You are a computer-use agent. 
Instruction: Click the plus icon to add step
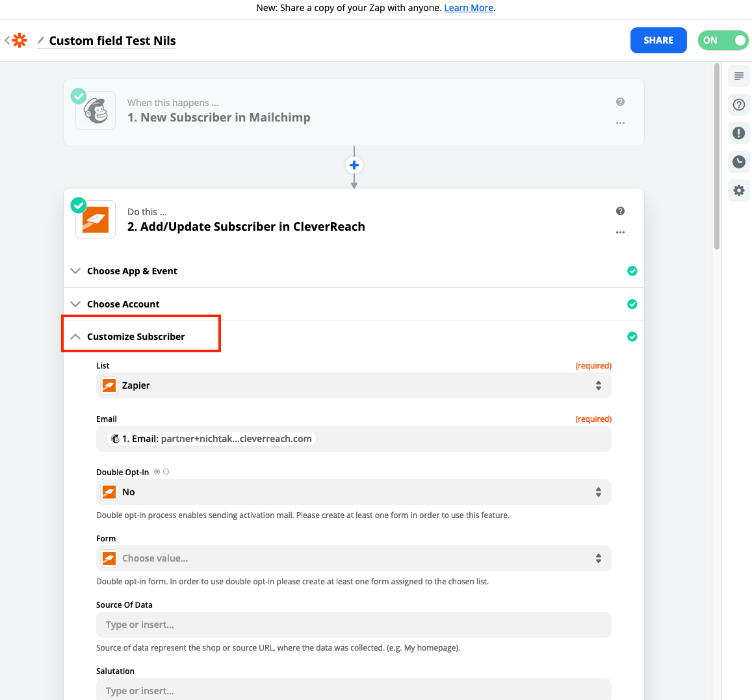point(354,165)
